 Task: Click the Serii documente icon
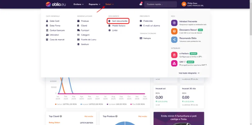point(109,21)
